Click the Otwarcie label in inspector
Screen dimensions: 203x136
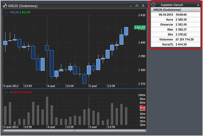point(166,25)
